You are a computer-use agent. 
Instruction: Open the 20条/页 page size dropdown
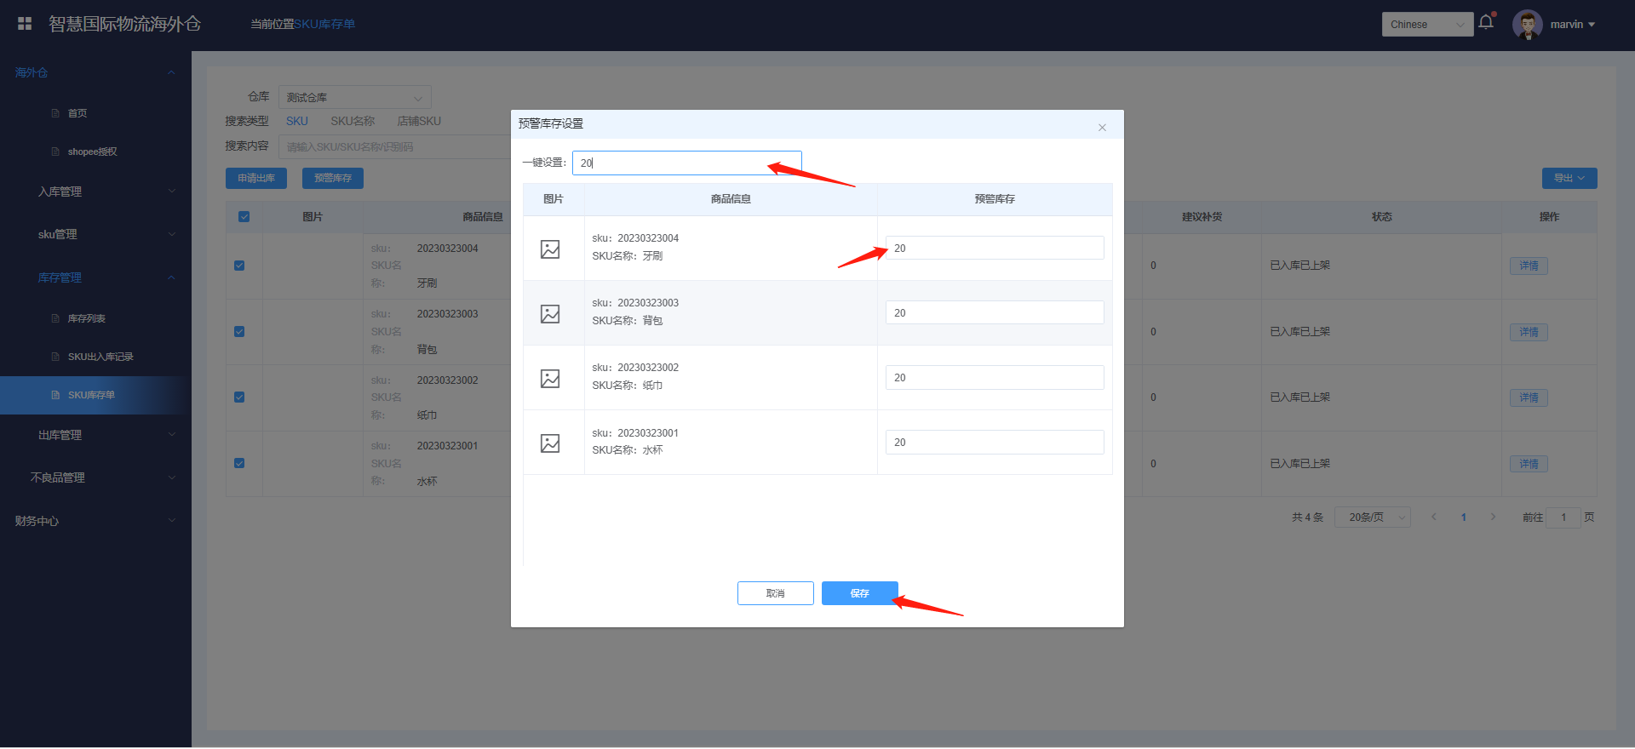pos(1372,517)
